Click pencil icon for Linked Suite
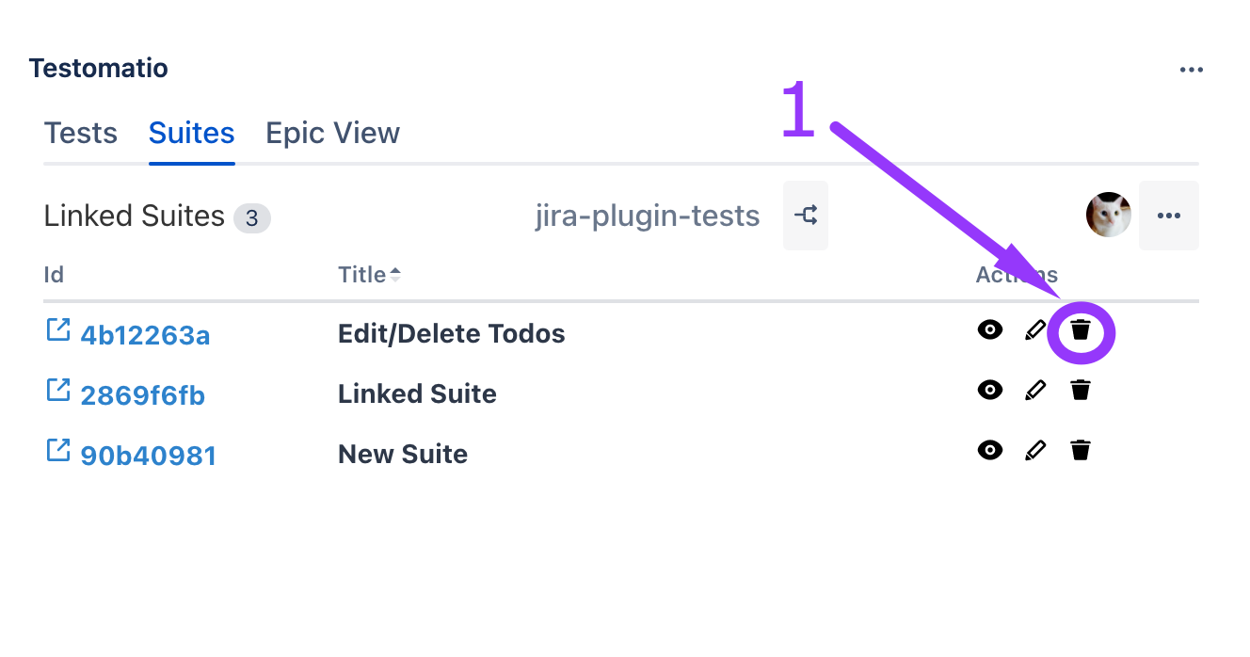This screenshot has height=657, width=1250. point(1035,390)
